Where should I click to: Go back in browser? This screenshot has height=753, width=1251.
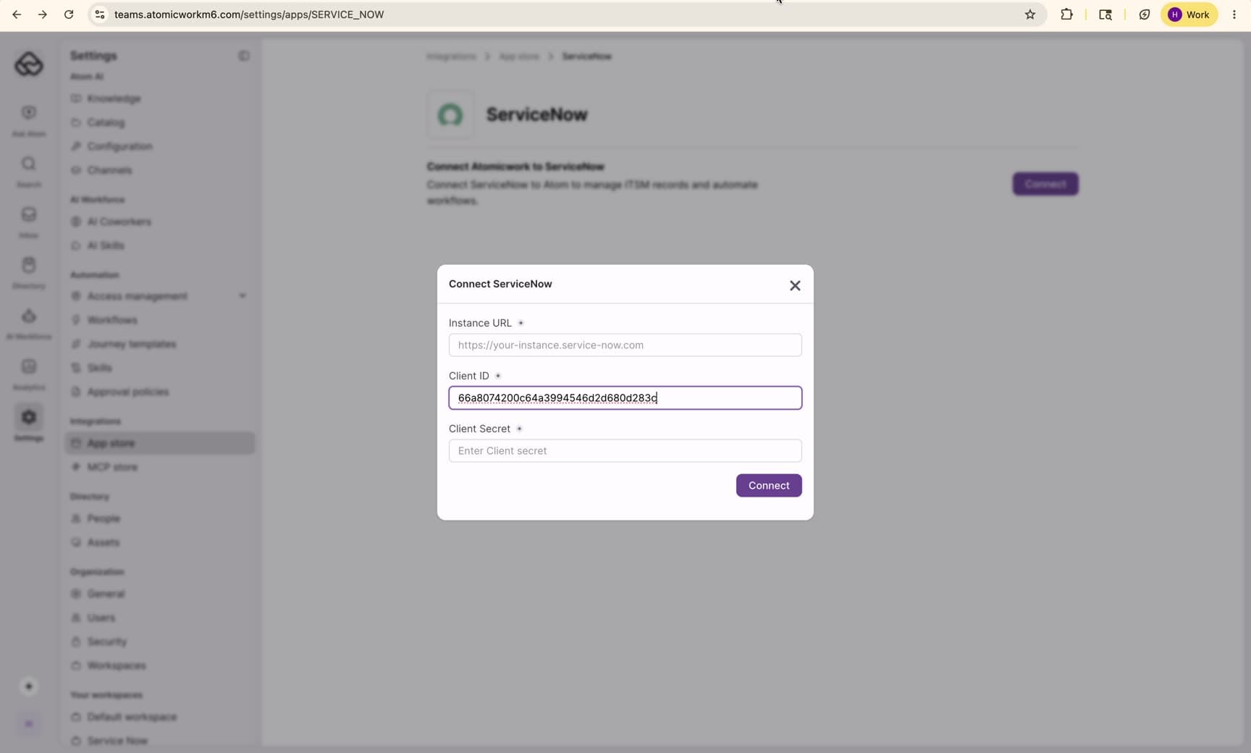coord(17,14)
